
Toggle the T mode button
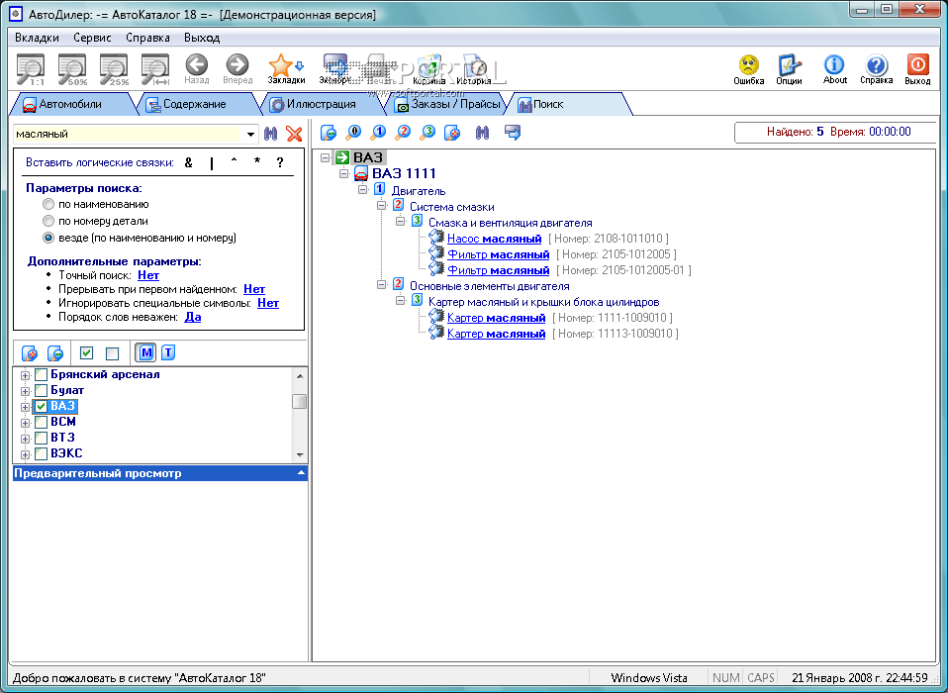coord(168,351)
